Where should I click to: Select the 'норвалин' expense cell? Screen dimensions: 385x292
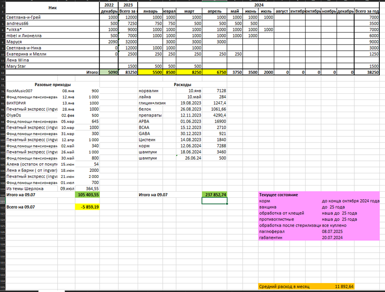click(x=149, y=90)
